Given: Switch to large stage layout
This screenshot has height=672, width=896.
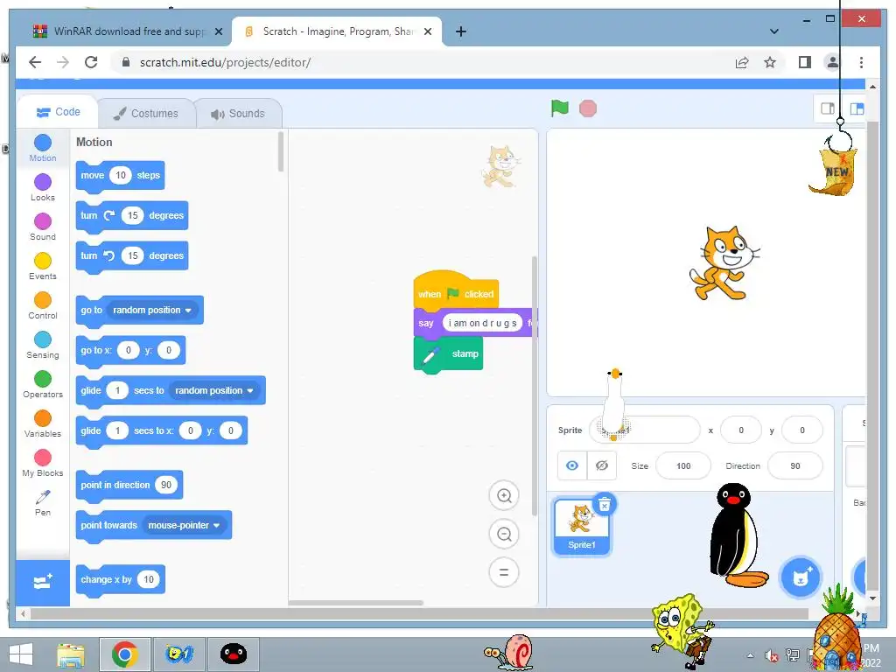Looking at the screenshot, I should 857,108.
